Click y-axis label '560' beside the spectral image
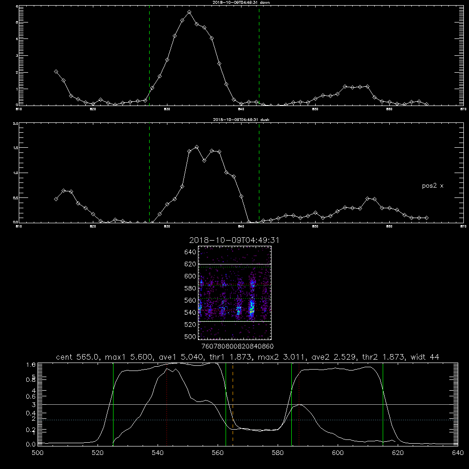The width and height of the screenshot is (469, 469). tap(190, 300)
